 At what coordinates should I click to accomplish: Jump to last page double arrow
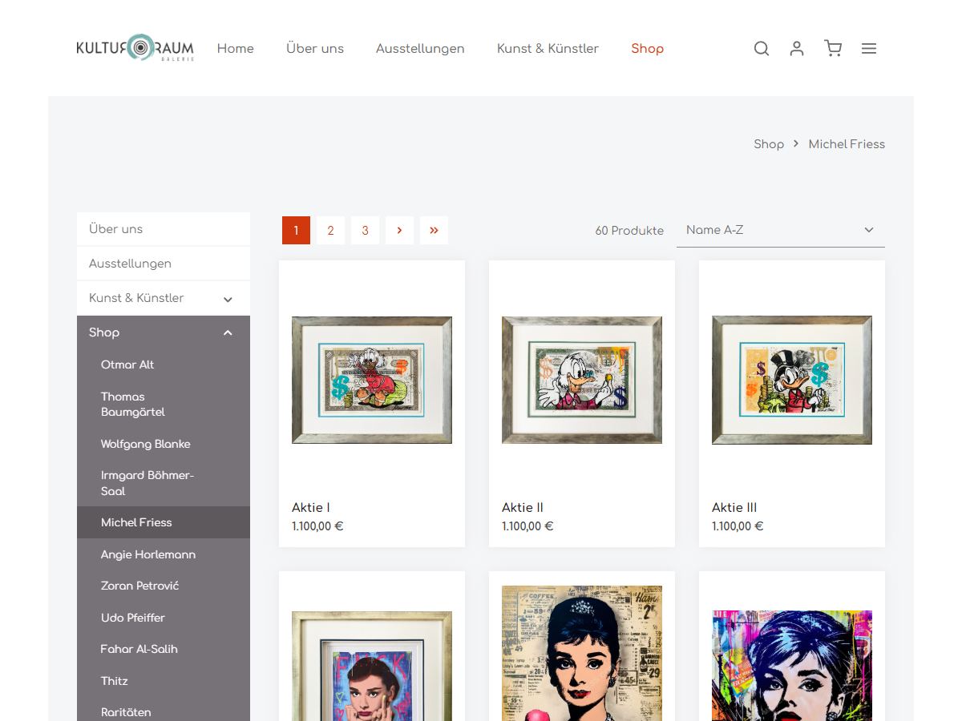point(434,231)
